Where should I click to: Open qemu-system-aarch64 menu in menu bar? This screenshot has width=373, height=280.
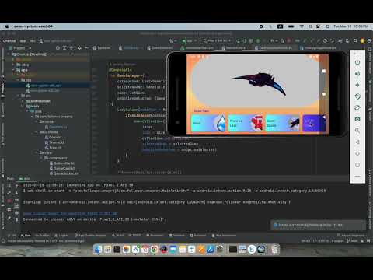click(33, 26)
